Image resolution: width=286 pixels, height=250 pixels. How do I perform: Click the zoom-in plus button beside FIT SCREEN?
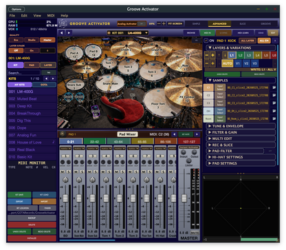tap(164, 23)
